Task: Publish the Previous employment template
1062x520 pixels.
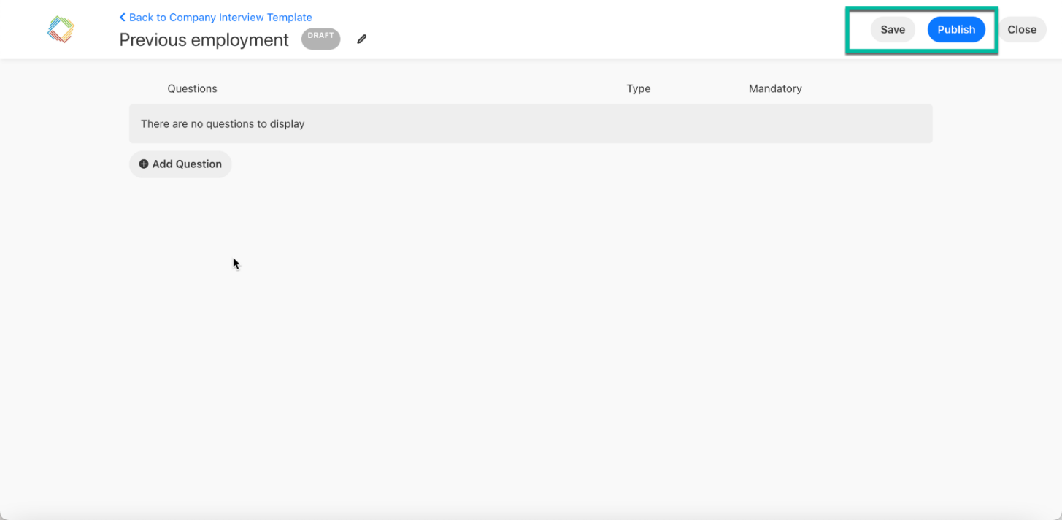Action: [x=956, y=29]
